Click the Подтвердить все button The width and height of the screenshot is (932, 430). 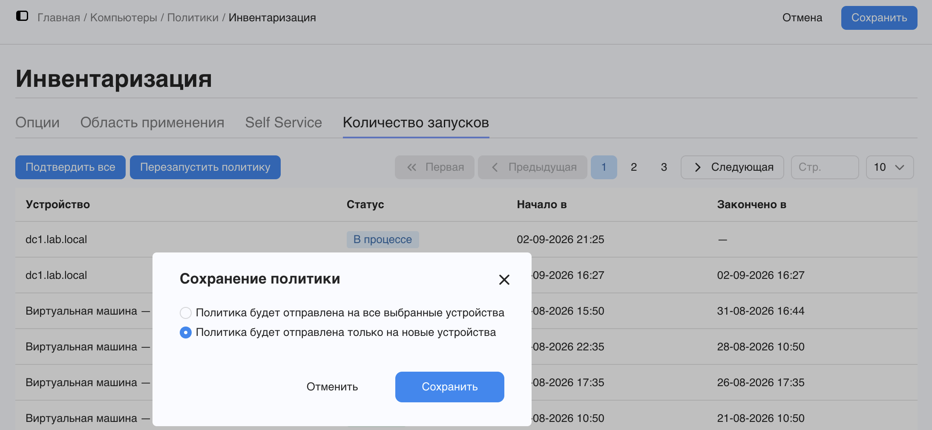click(70, 167)
